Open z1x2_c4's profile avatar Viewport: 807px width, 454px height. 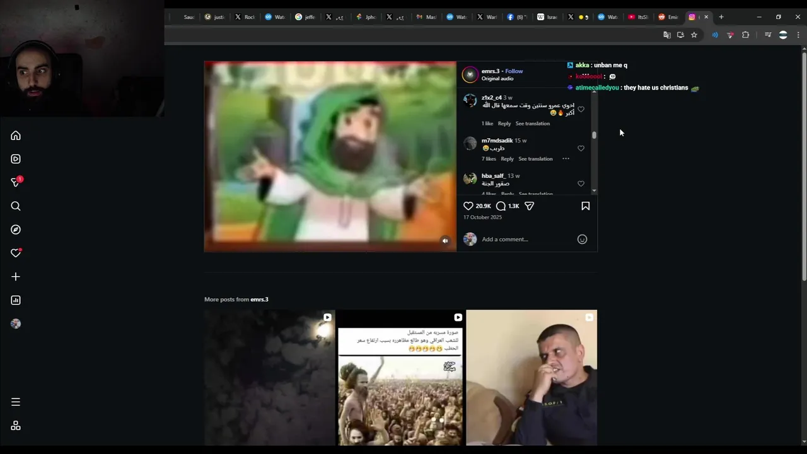(470, 100)
